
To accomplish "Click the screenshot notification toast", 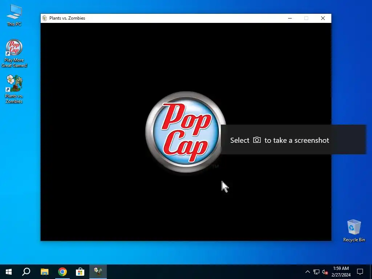I will pos(294,140).
